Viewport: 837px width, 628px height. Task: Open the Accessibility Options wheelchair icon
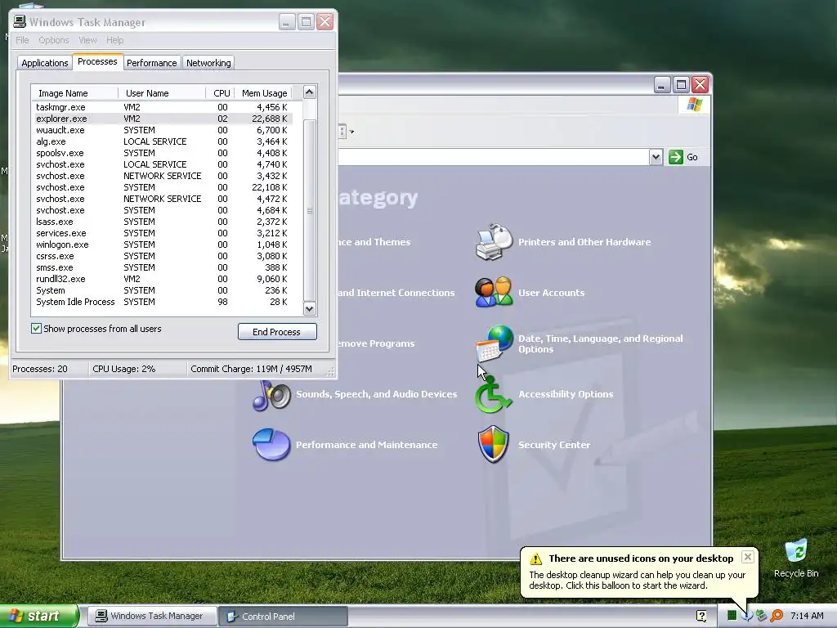pyautogui.click(x=494, y=395)
